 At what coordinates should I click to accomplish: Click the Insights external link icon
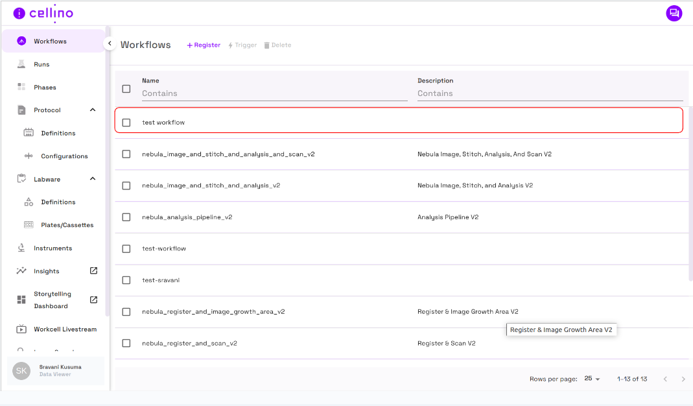(93, 270)
